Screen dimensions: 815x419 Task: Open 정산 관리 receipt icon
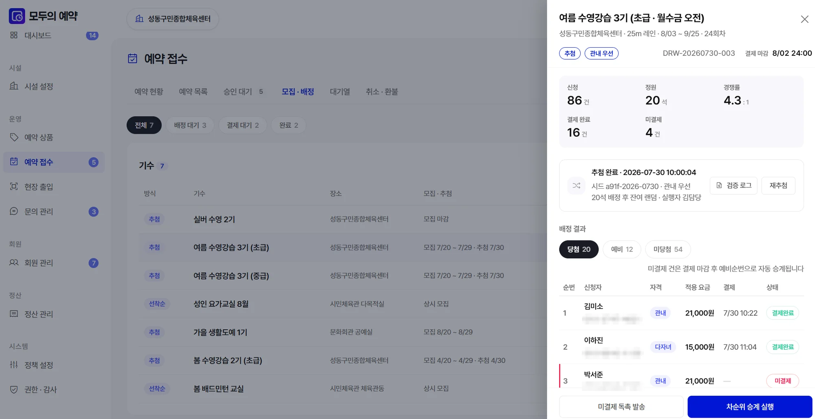coord(14,314)
